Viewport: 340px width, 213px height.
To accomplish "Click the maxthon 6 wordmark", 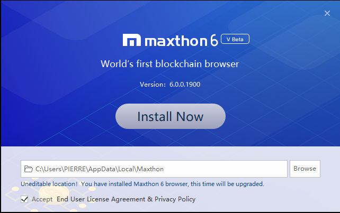I will click(x=179, y=41).
